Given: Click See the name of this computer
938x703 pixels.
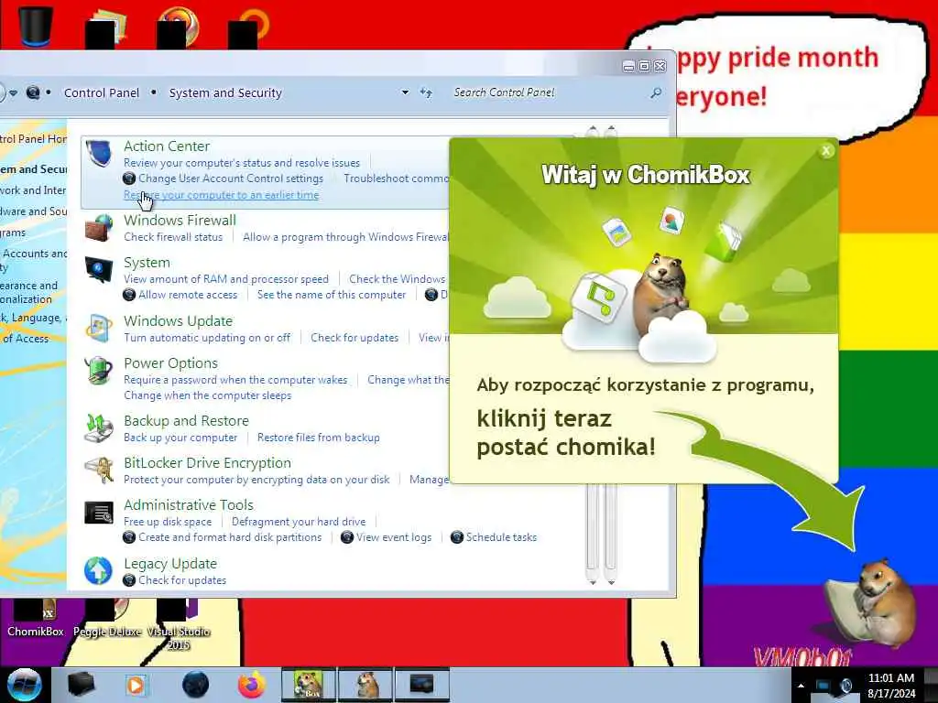Looking at the screenshot, I should click(332, 295).
